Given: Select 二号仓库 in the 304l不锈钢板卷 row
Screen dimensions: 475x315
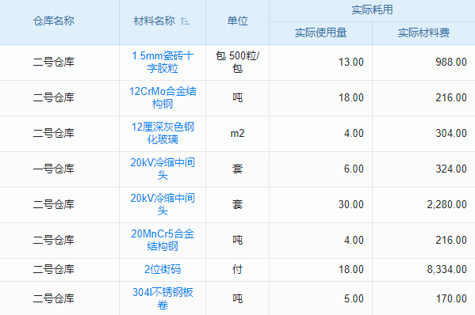Looking at the screenshot, I should click(54, 298).
